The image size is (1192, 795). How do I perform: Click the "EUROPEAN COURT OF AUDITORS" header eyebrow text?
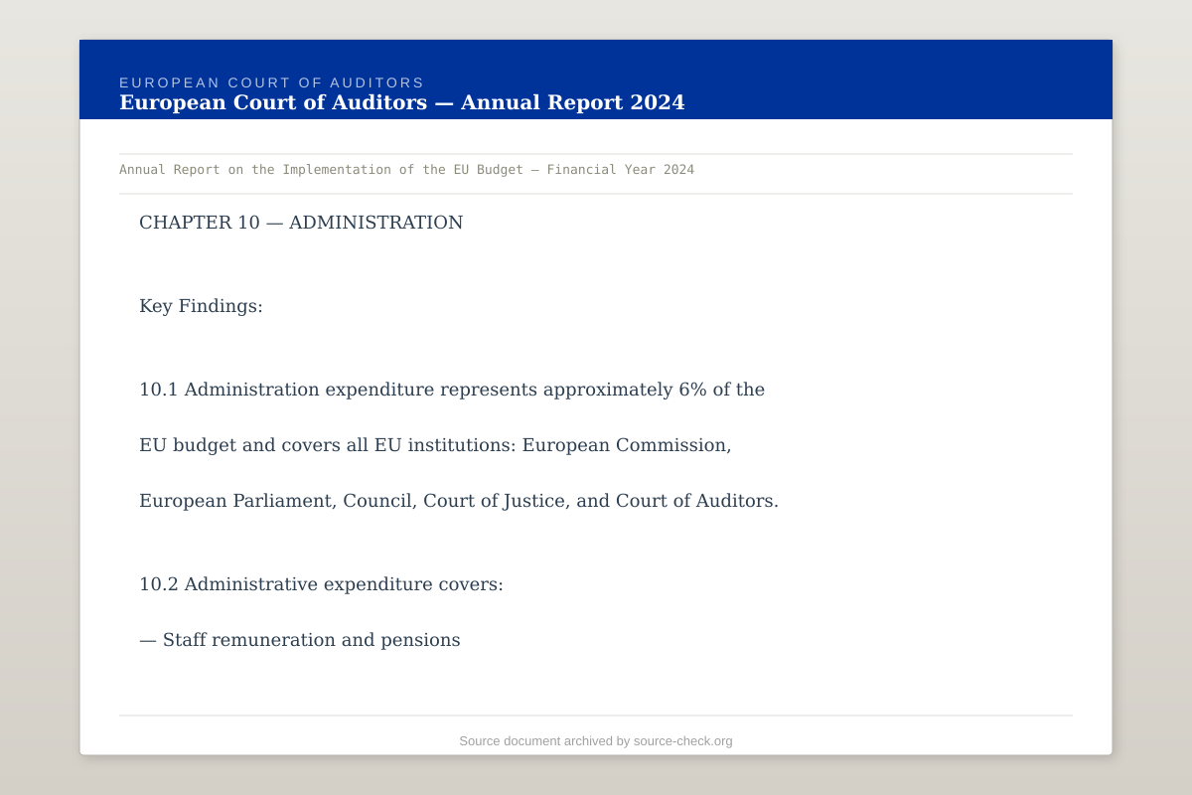coord(271,82)
